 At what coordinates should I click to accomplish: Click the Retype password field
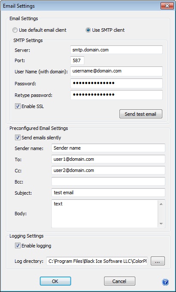(116, 95)
